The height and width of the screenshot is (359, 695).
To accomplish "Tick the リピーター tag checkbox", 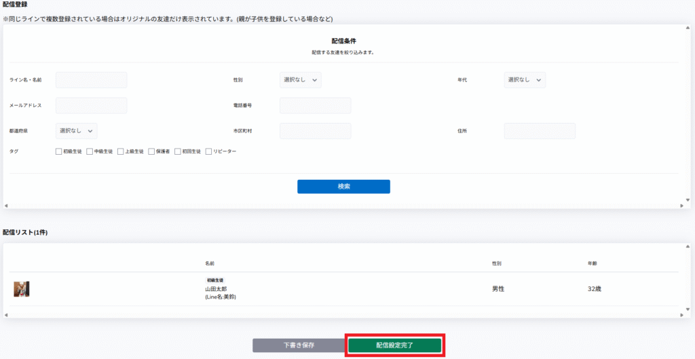I will tap(209, 151).
